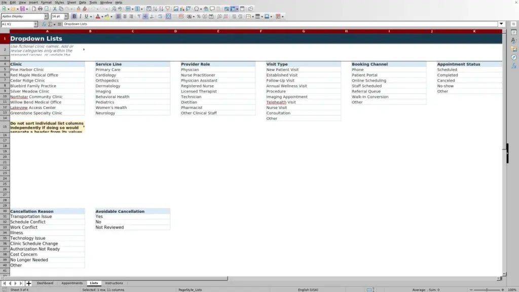Center align text horizontally

tap(125, 17)
